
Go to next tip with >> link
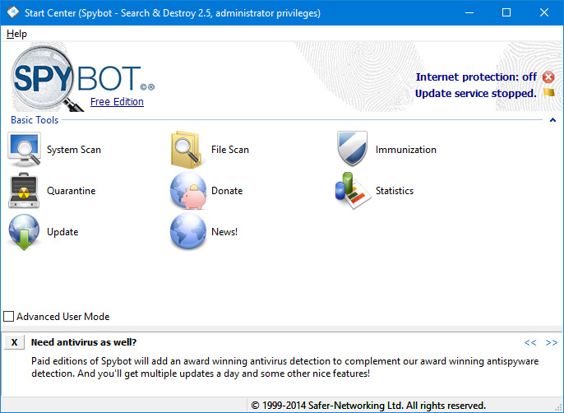pos(552,342)
